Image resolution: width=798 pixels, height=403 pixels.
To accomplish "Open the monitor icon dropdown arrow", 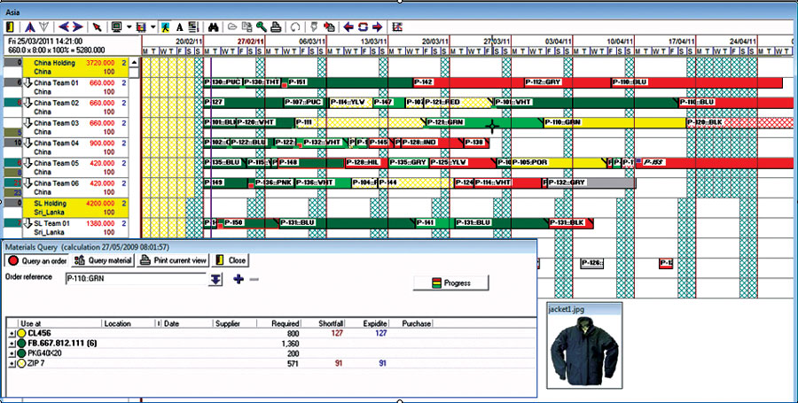I will tap(129, 26).
